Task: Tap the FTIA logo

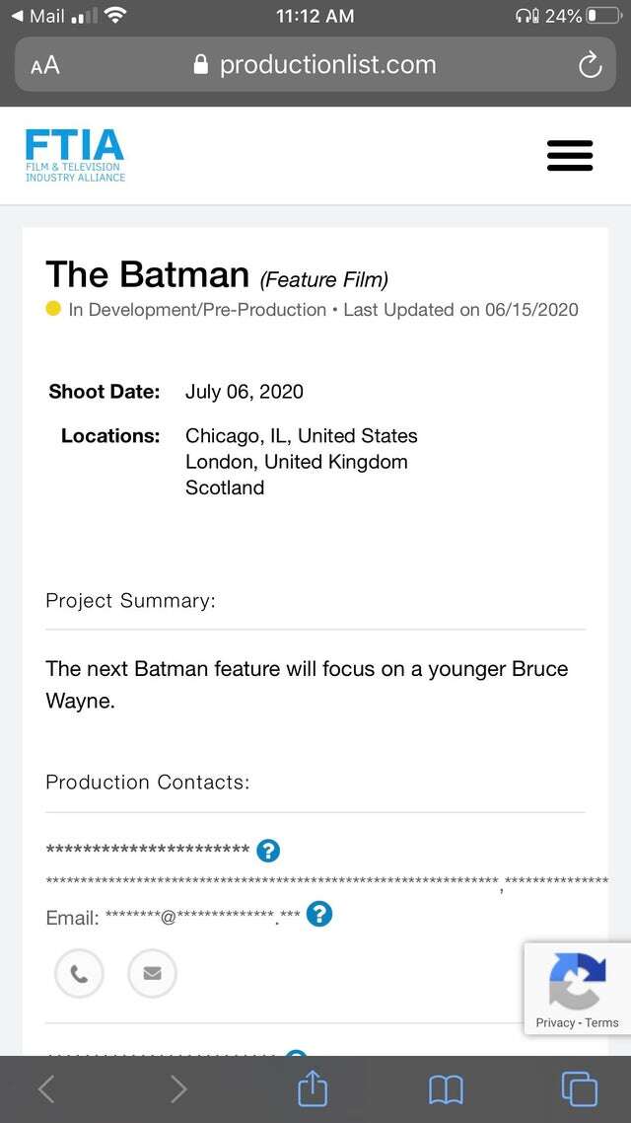Action: pos(75,155)
